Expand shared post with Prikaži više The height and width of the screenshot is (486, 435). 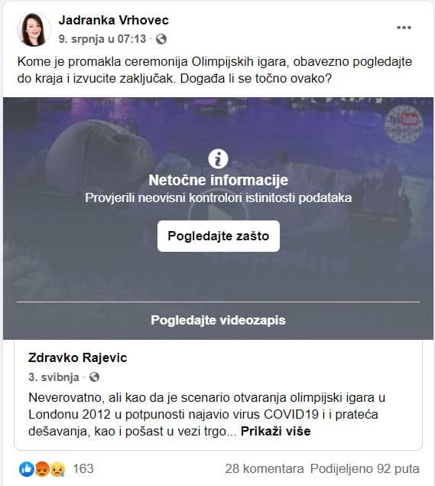(x=275, y=431)
